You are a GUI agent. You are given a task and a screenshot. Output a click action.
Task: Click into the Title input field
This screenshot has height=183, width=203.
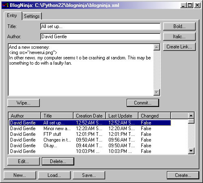(x=100, y=26)
